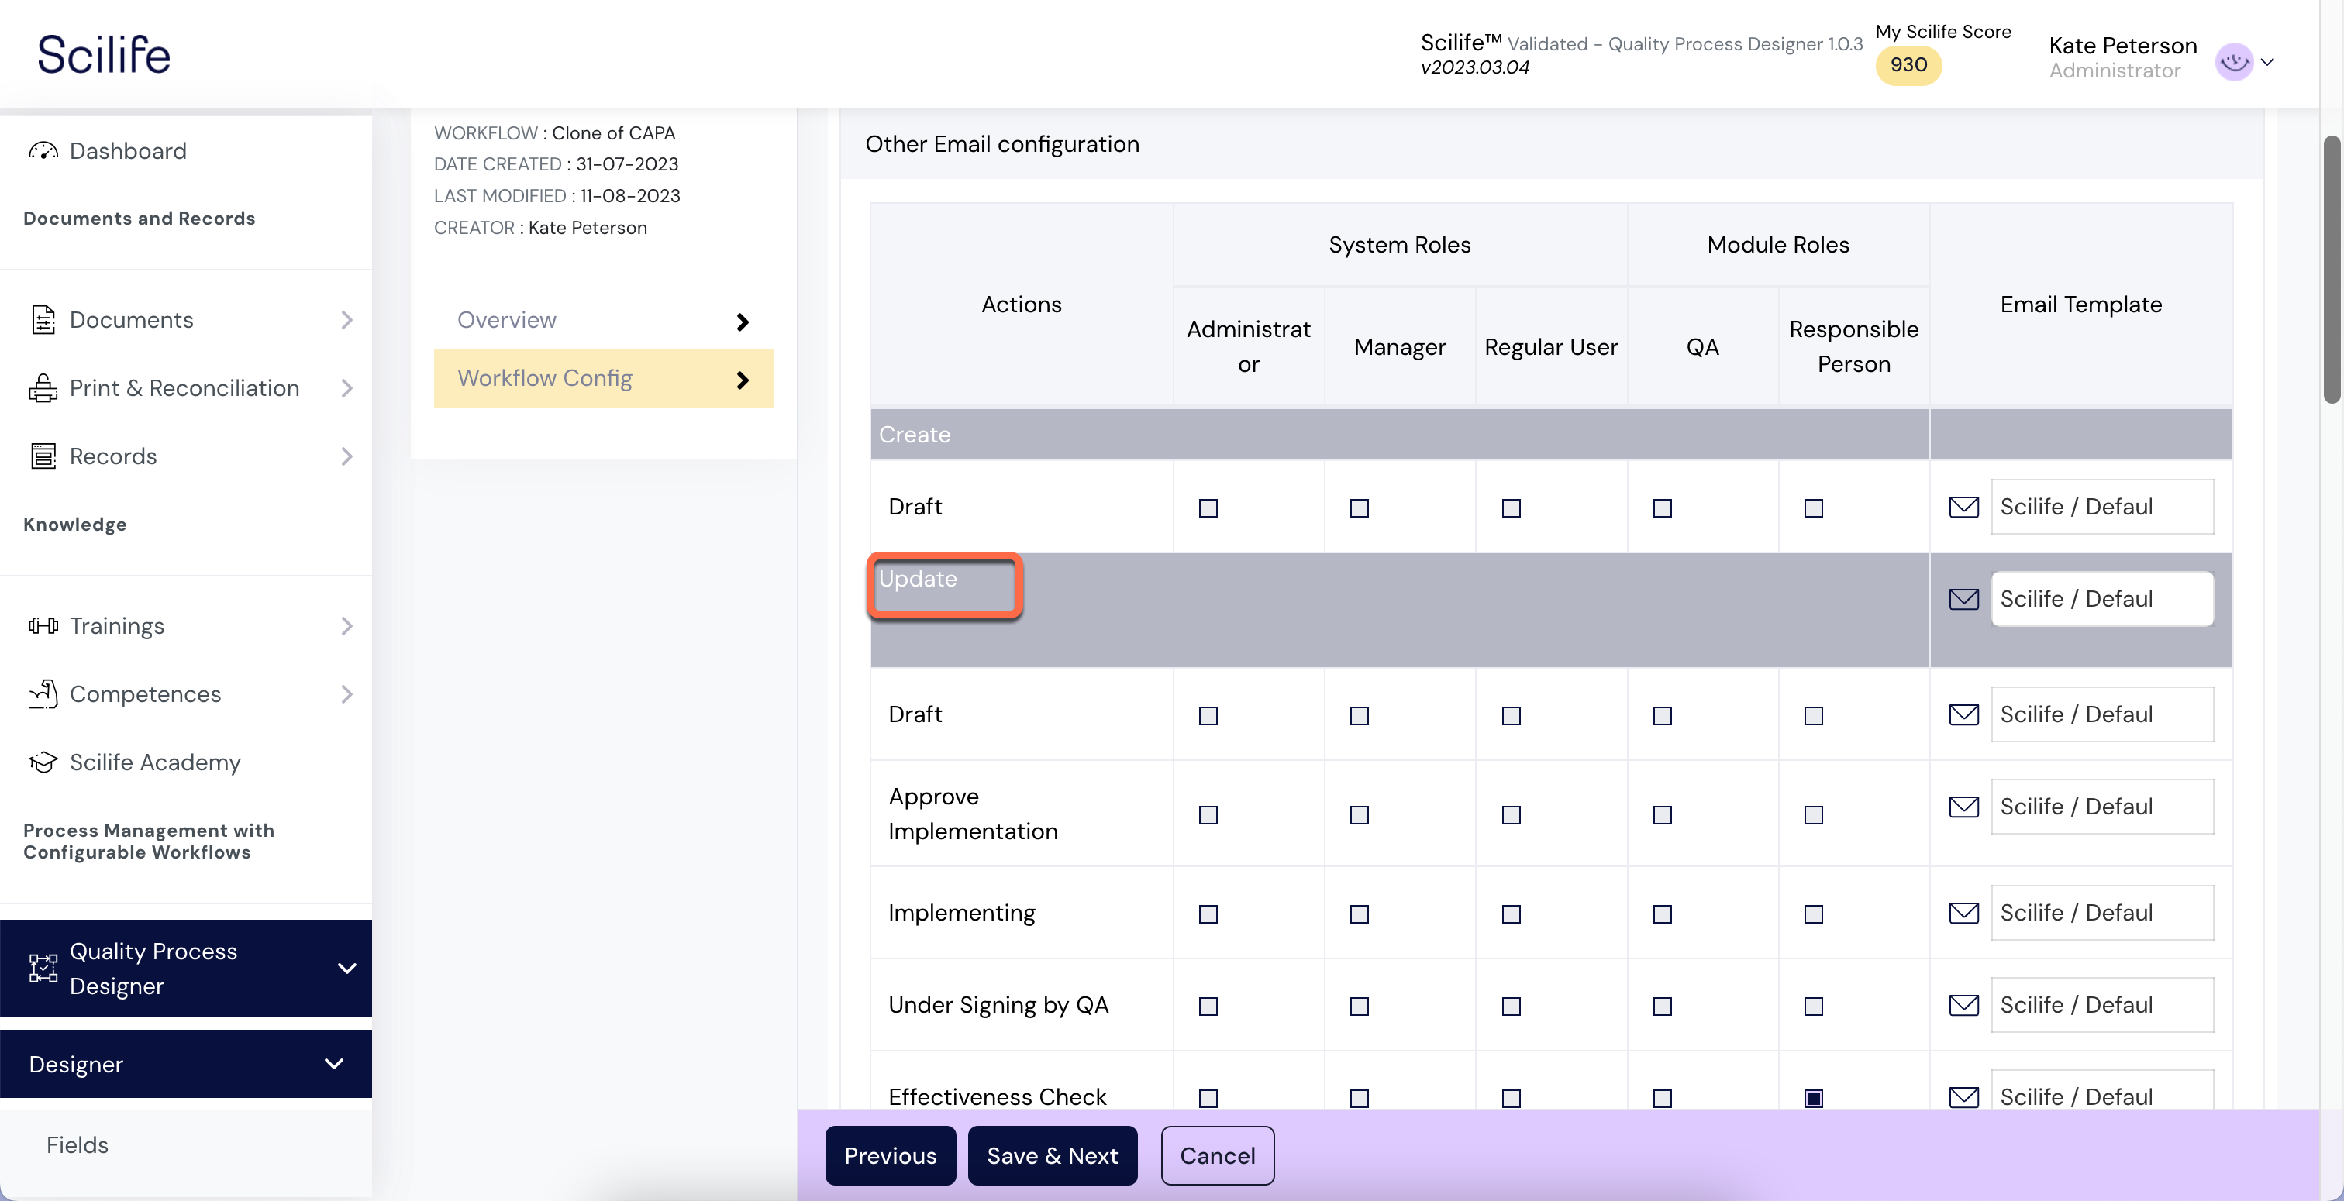The width and height of the screenshot is (2344, 1201).
Task: Click the user avatar smiley icon
Action: (x=2234, y=62)
